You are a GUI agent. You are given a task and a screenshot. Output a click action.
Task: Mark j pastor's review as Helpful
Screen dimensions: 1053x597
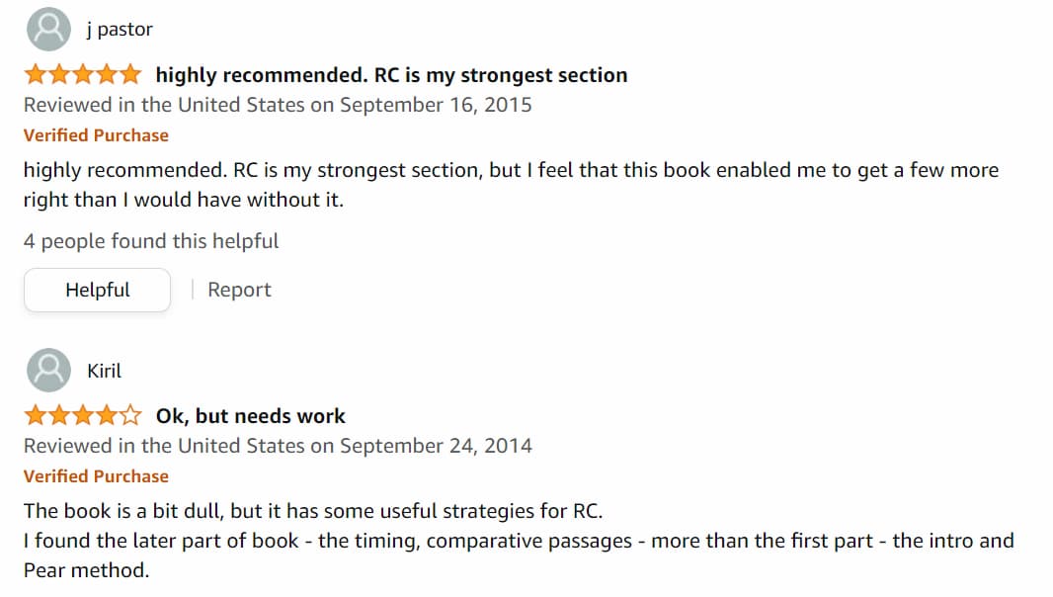coord(98,290)
